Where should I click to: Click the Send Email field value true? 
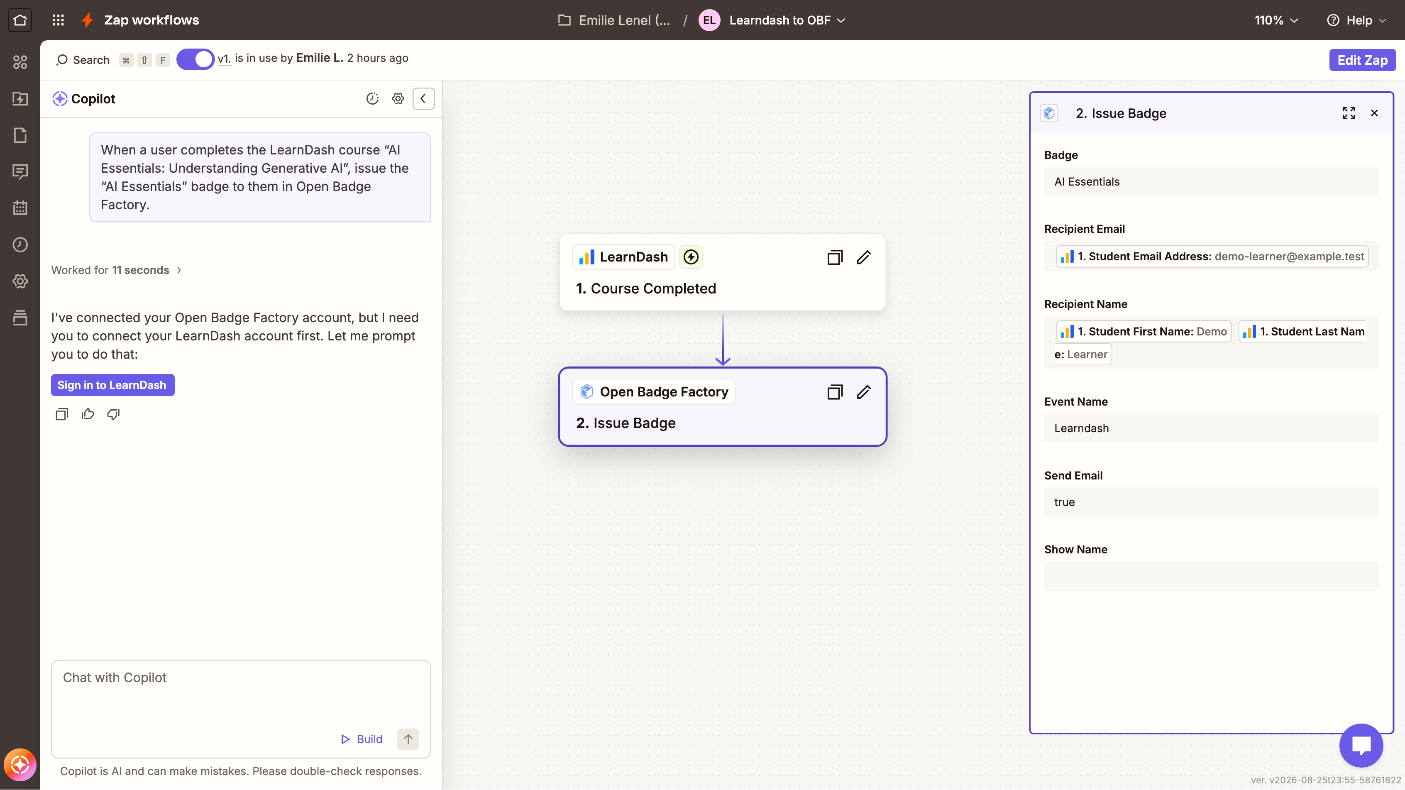click(1212, 502)
